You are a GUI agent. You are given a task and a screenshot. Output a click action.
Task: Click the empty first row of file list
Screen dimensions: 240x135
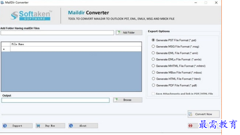[x=76, y=49]
